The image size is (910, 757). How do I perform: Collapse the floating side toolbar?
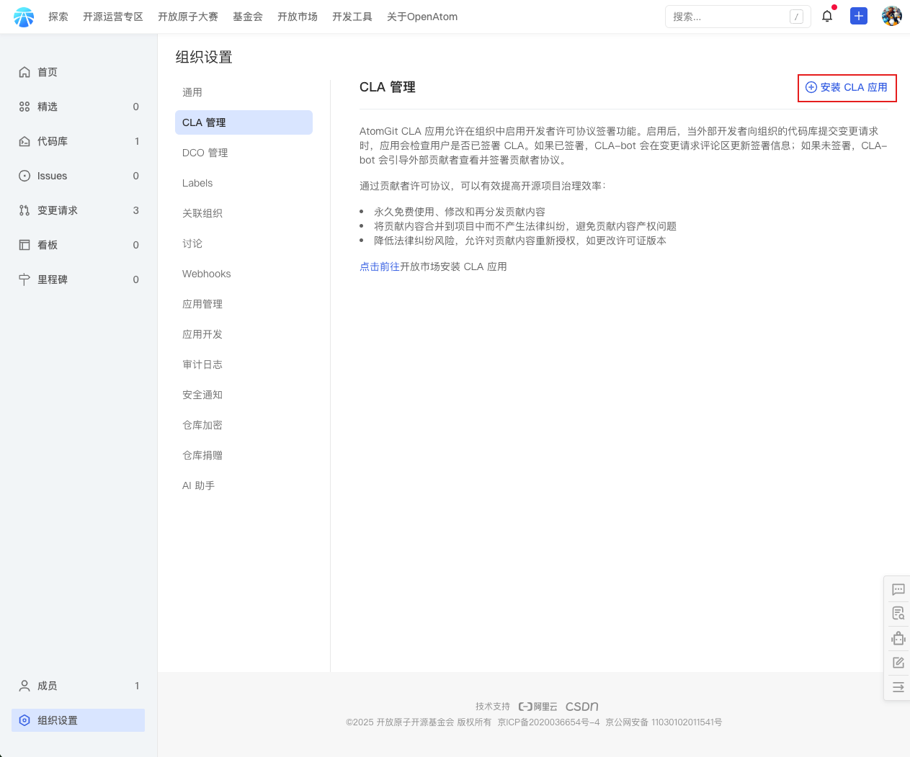(898, 687)
